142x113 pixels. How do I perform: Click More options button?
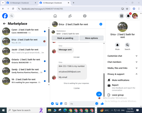pyautogui.click(x=91, y=38)
